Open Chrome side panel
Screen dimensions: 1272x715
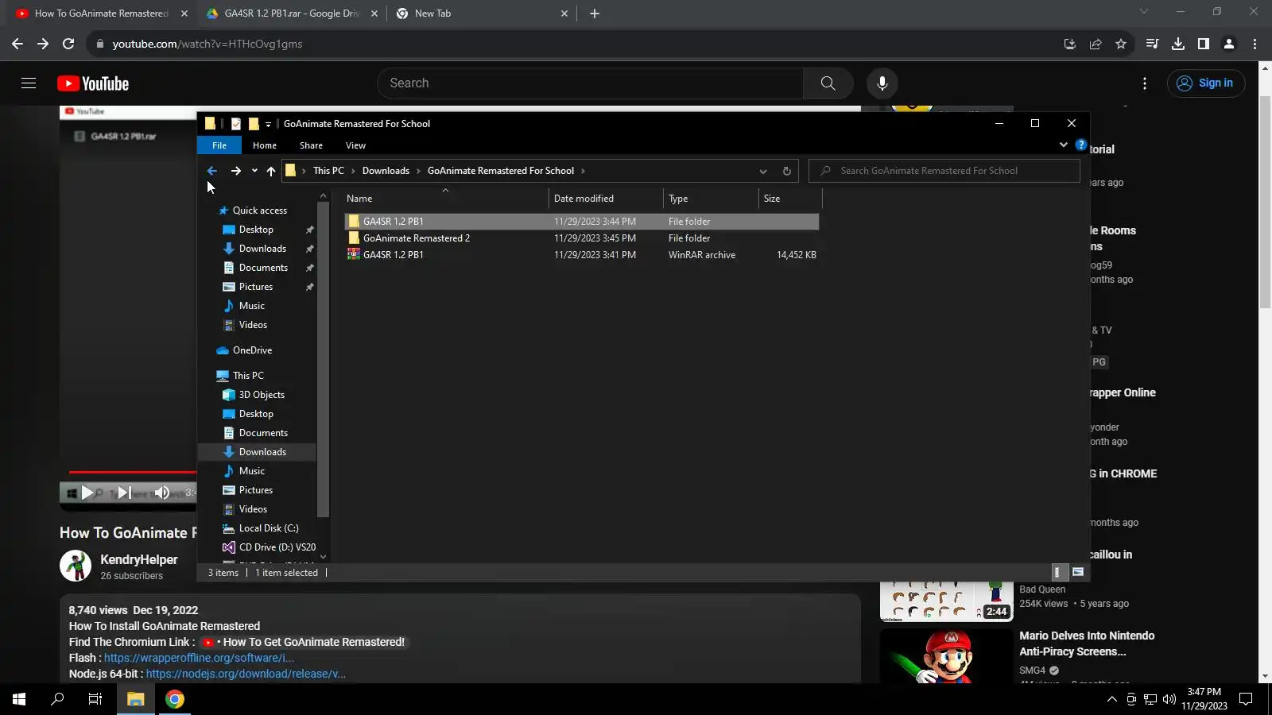tap(1204, 44)
